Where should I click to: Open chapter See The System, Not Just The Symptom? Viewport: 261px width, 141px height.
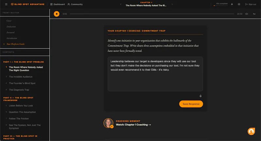pos(25,127)
